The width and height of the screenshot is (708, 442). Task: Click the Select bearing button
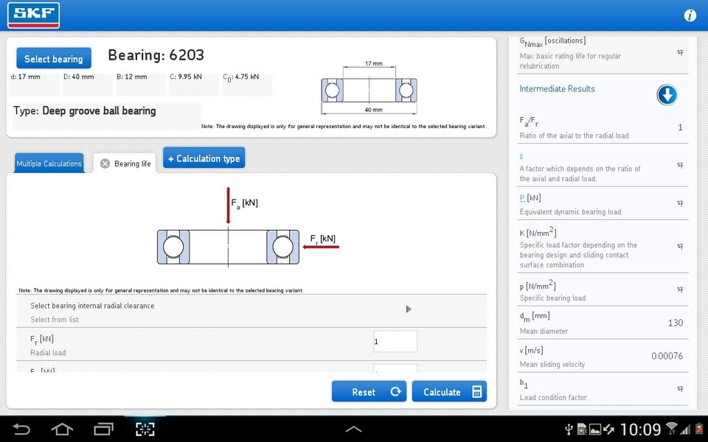[54, 59]
